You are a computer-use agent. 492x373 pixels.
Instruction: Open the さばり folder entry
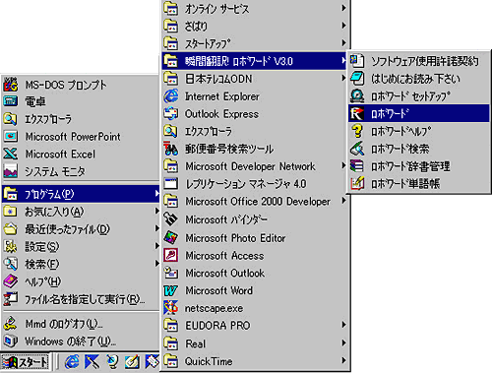(x=255, y=26)
